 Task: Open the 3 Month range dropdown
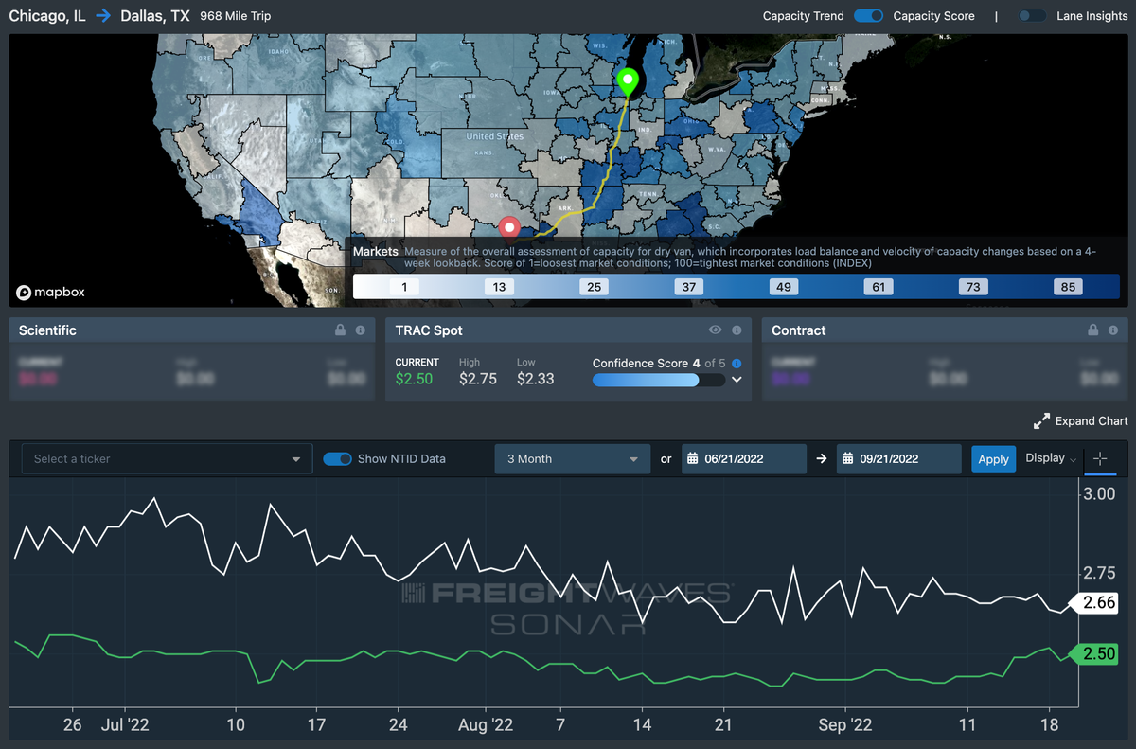point(573,459)
